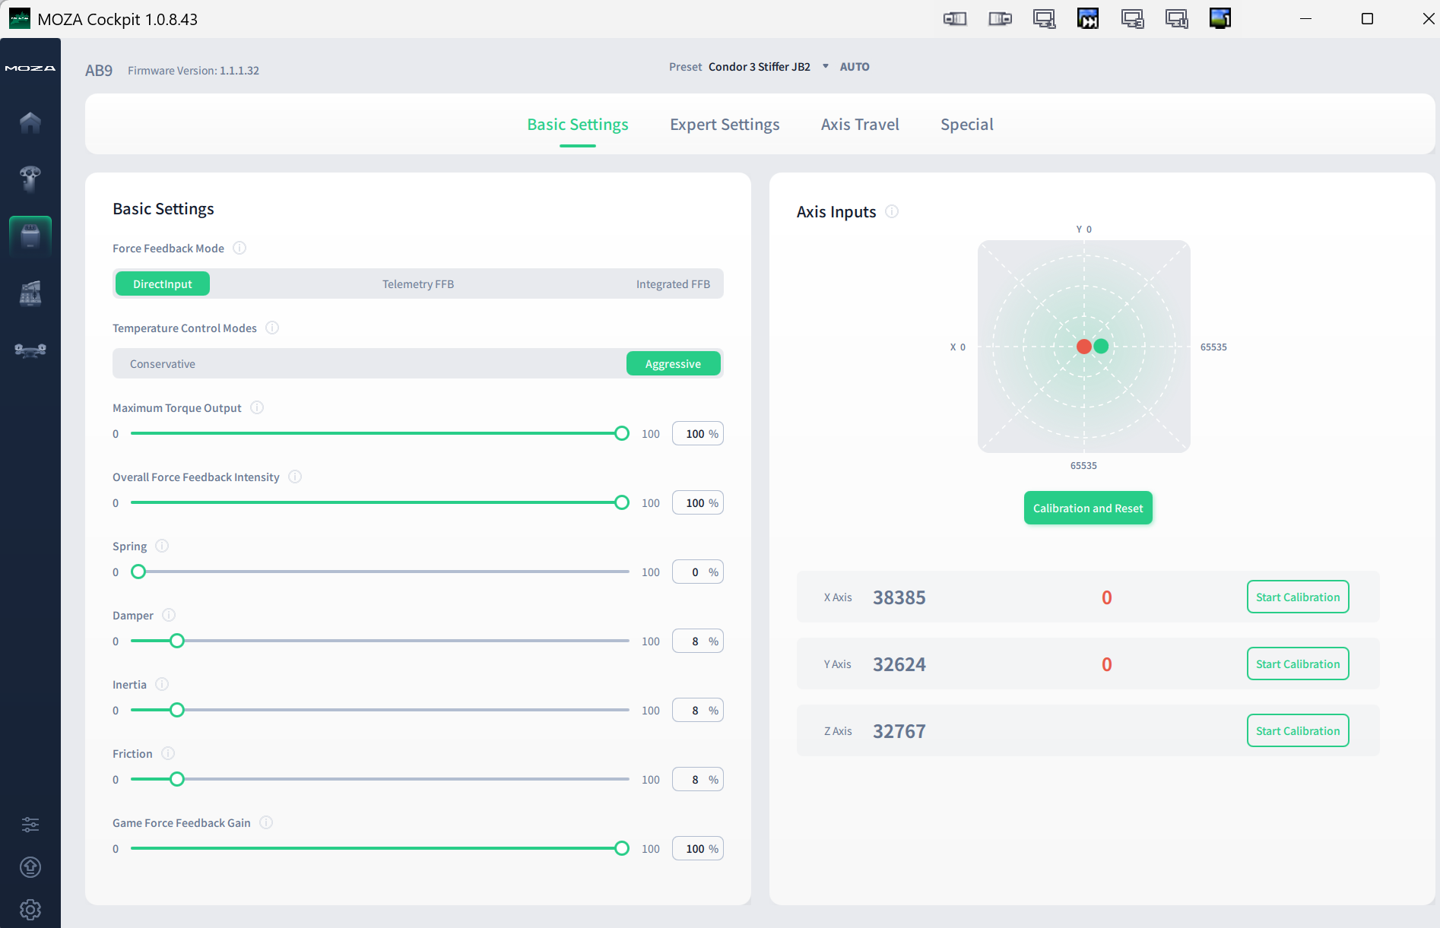The width and height of the screenshot is (1440, 928).
Task: Show info for Friction setting
Action: point(168,753)
